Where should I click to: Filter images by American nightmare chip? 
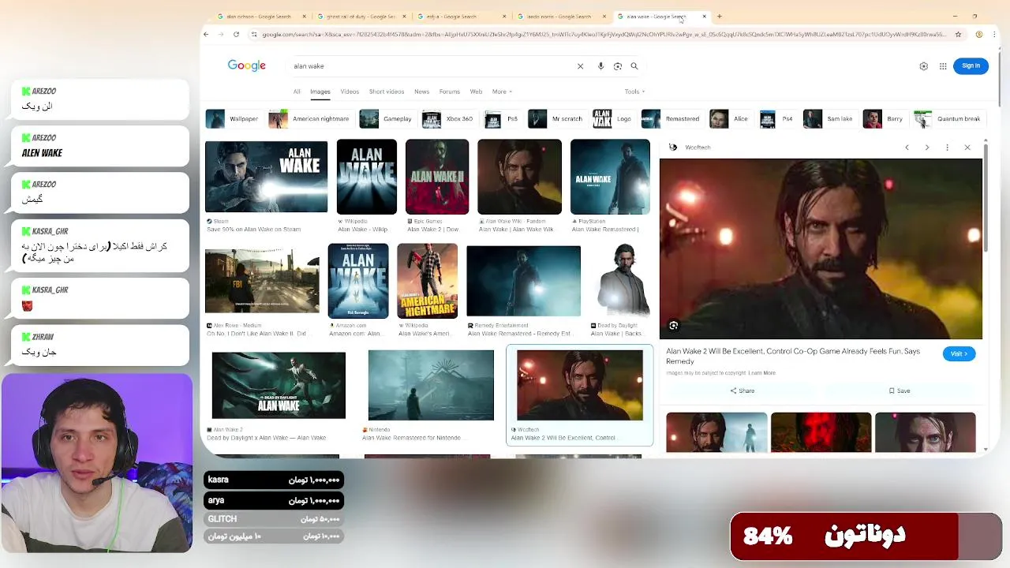309,119
